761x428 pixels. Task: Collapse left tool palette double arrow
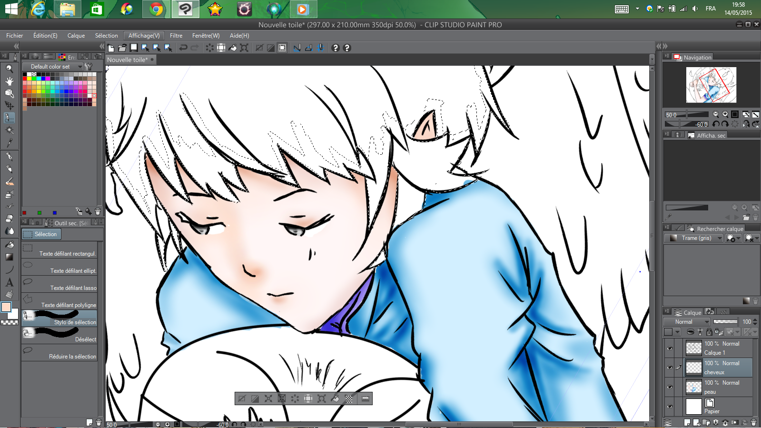tap(16, 46)
